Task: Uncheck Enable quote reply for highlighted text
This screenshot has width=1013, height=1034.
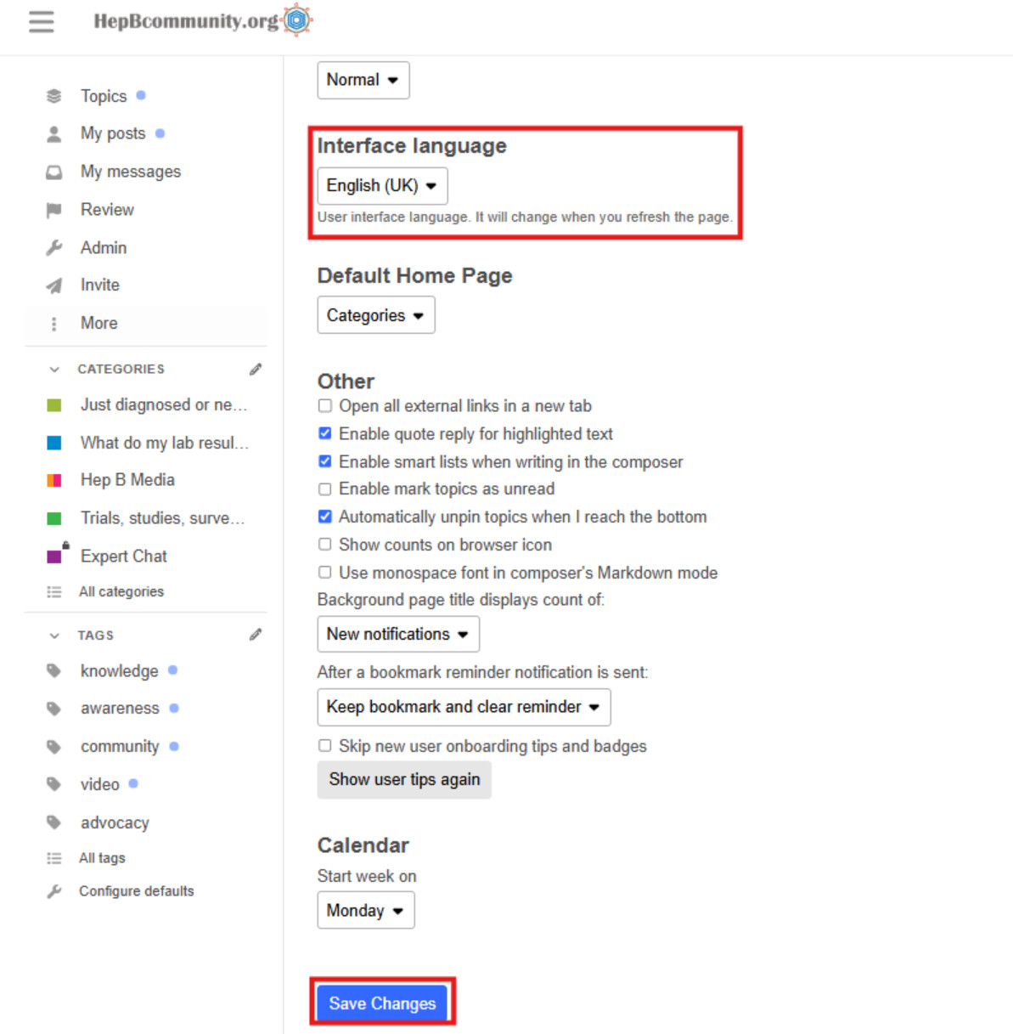Action: coord(325,433)
